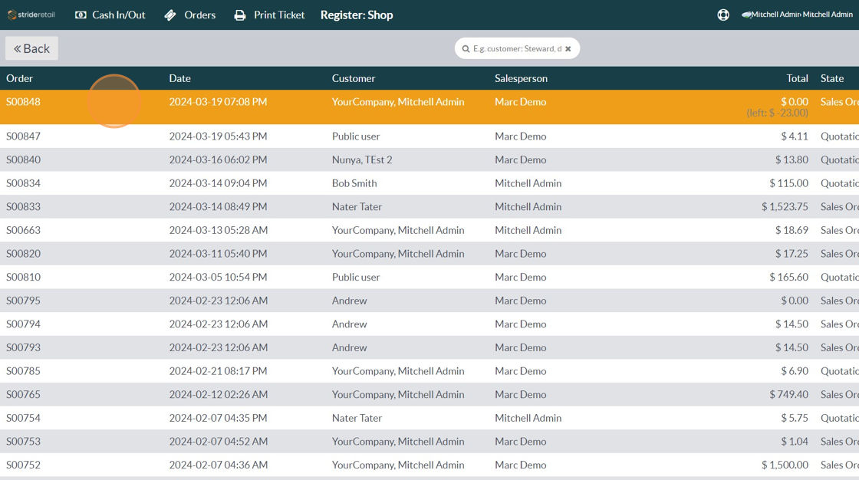Clear the search field with the x icon
This screenshot has height=480, width=859.
point(568,49)
